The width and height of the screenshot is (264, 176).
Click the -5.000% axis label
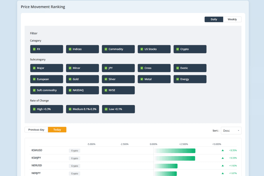tap(91, 144)
